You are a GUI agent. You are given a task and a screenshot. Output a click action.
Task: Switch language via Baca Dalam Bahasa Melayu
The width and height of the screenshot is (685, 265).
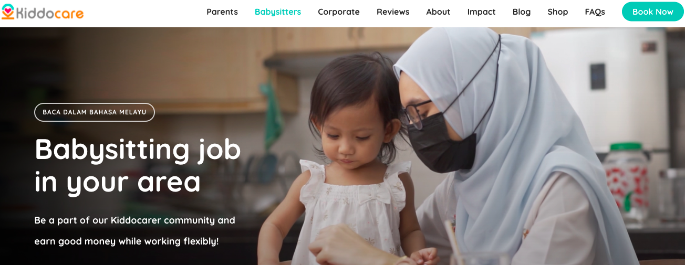pyautogui.click(x=95, y=112)
